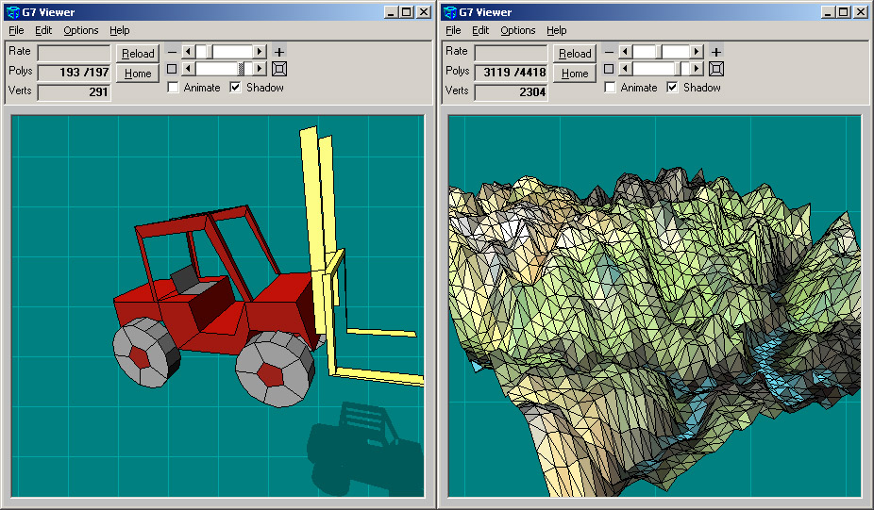Click top slider's right arrow in forklift viewer
The image size is (874, 510).
pos(261,52)
